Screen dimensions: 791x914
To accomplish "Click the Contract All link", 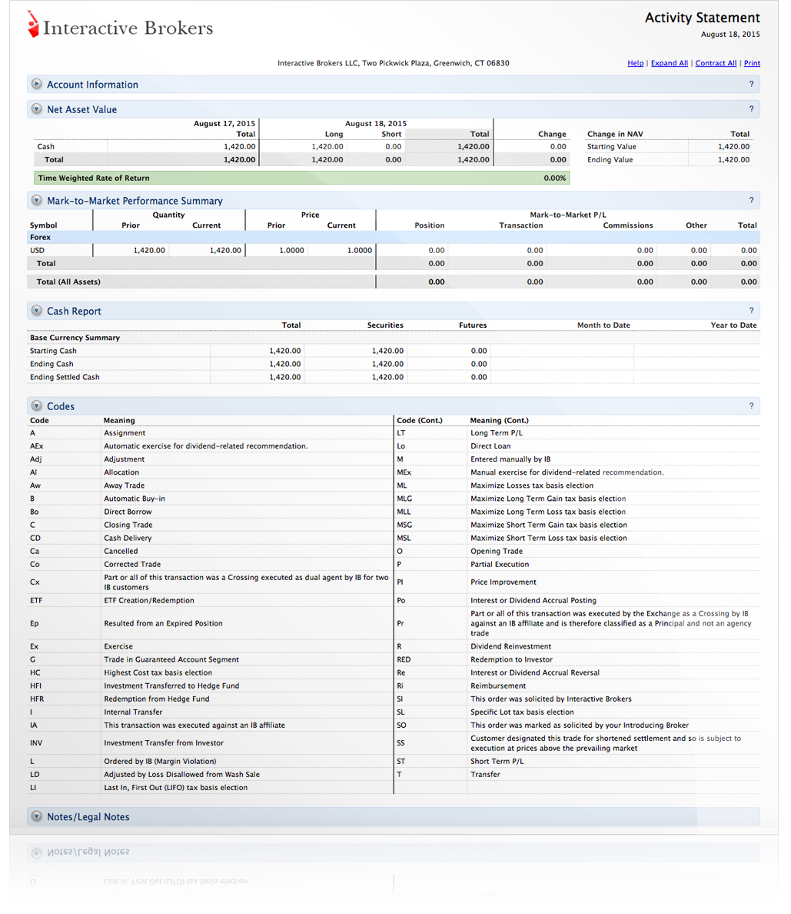I will 716,63.
